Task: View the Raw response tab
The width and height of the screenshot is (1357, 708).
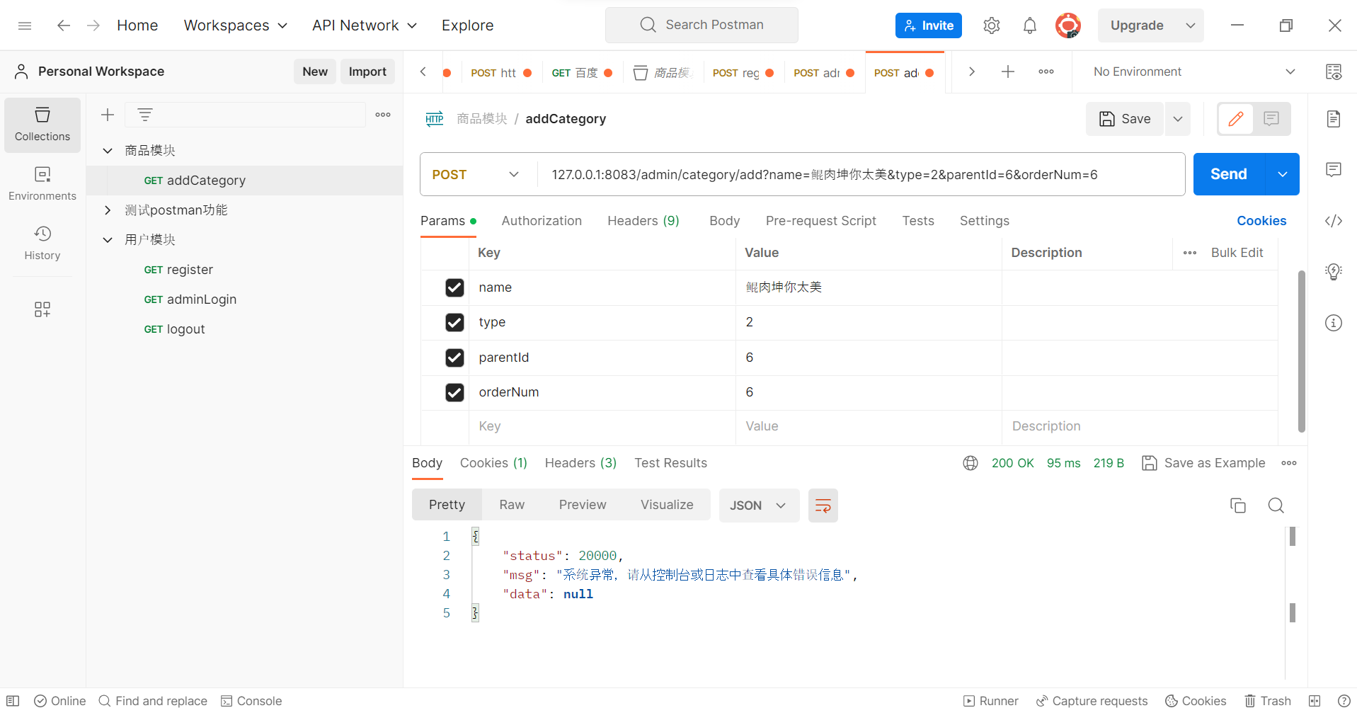Action: [x=512, y=505]
